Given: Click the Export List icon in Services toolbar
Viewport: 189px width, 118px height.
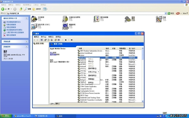Looking at the screenshot, I should pos(52,40).
